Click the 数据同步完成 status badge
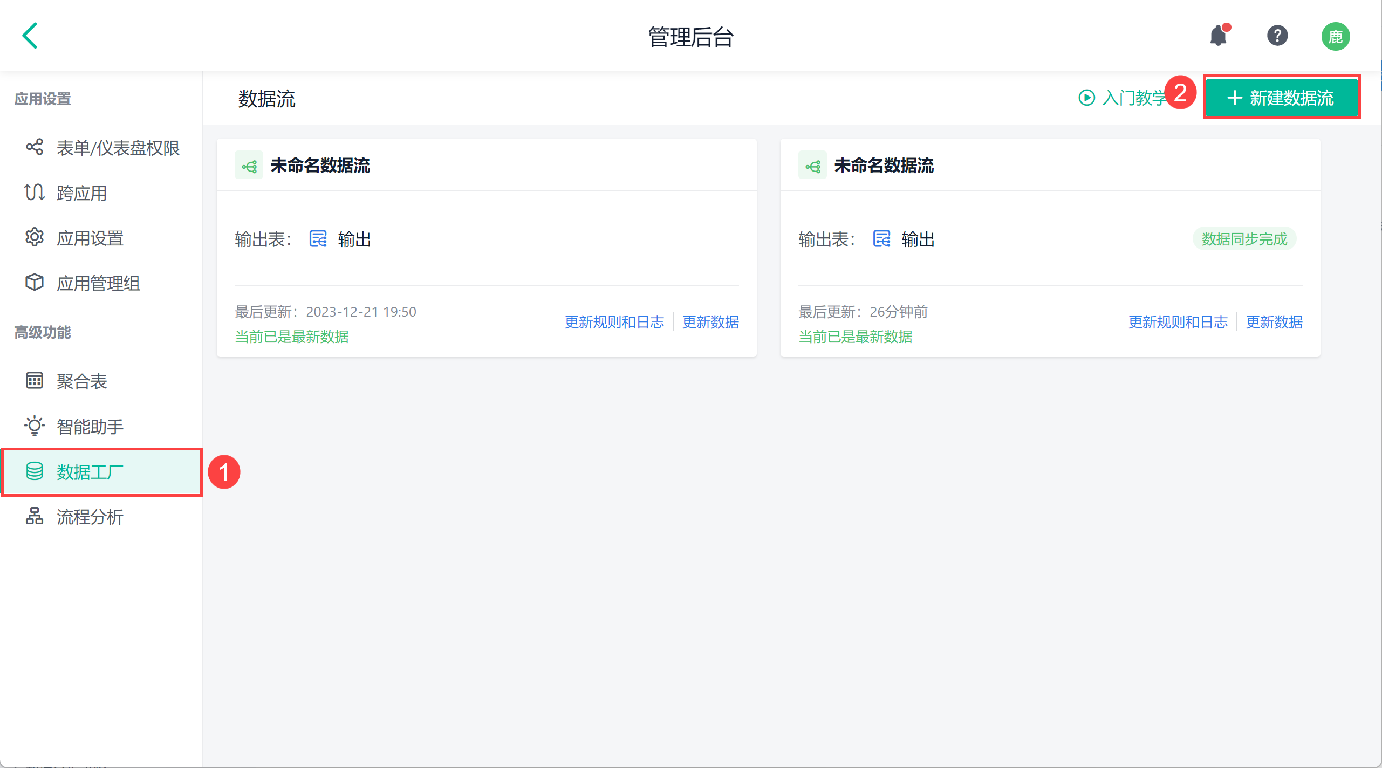 click(x=1244, y=239)
